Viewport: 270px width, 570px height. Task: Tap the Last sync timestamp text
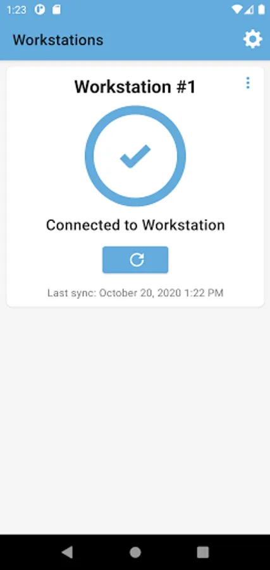(x=135, y=293)
